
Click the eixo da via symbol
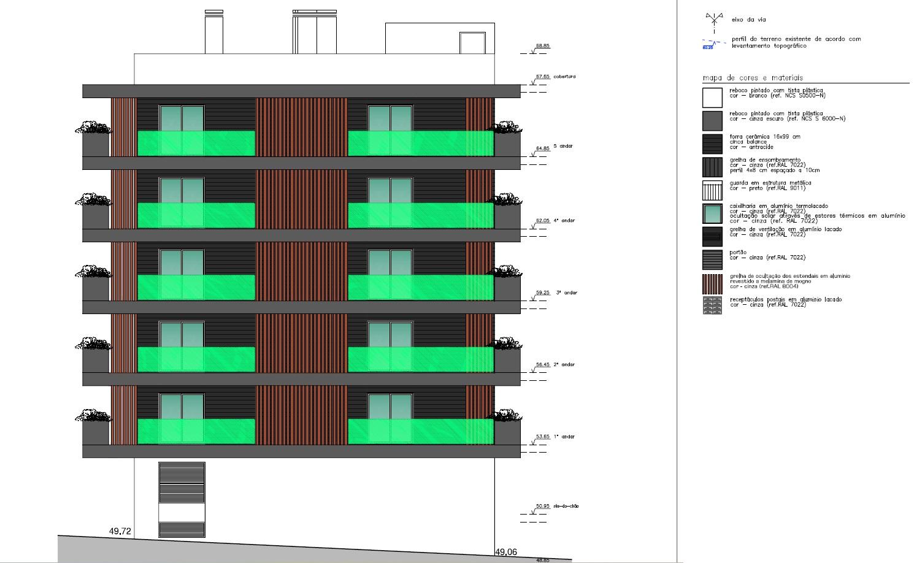point(713,21)
